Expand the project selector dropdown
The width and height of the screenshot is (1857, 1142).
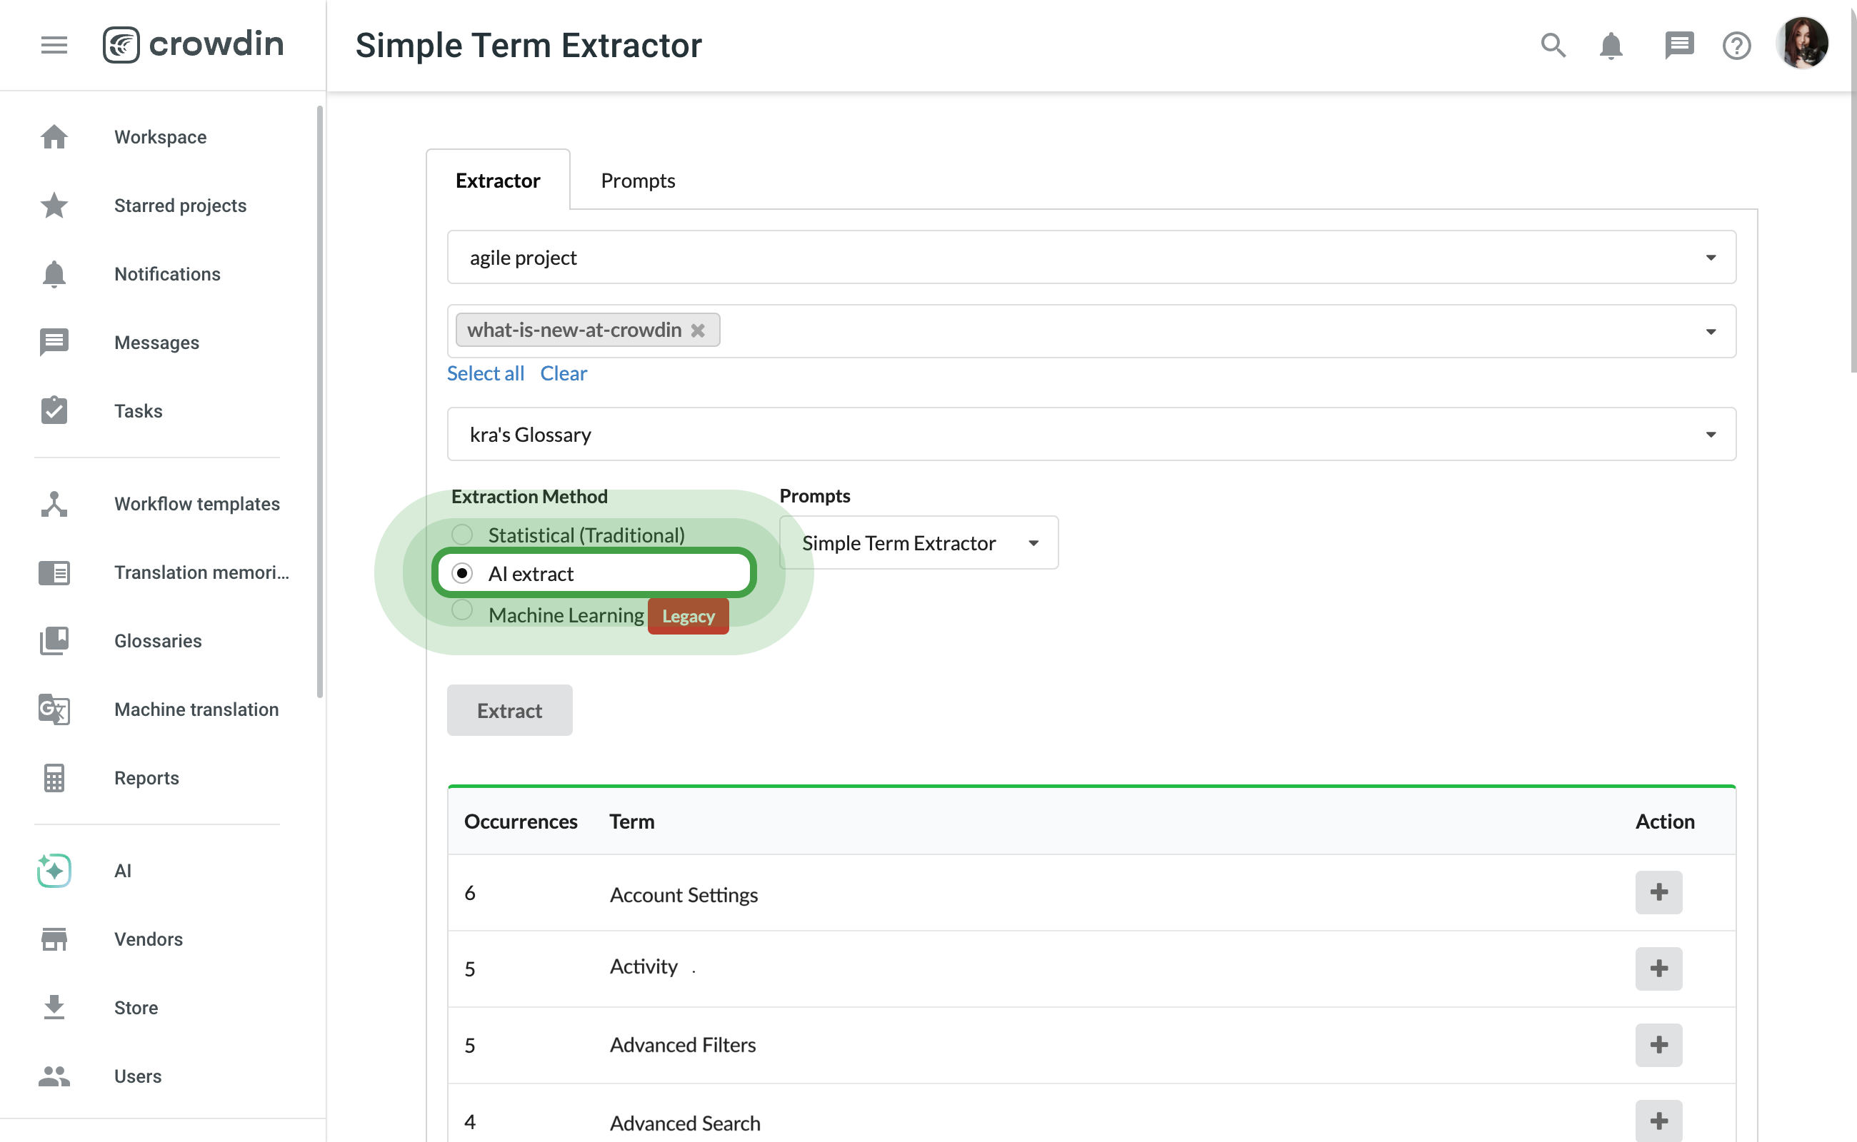point(1713,257)
